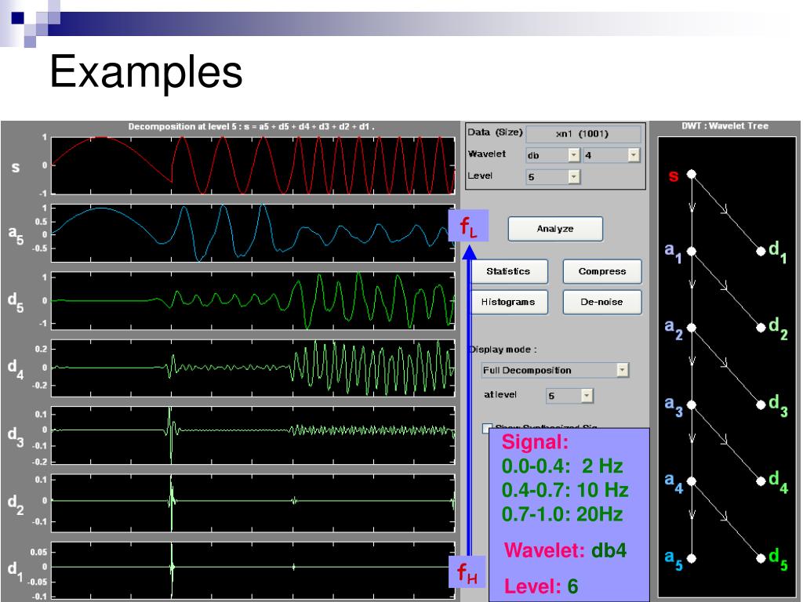Select node a4 in the wavelet tree
Image resolution: width=803 pixels, height=602 pixels.
(x=692, y=481)
